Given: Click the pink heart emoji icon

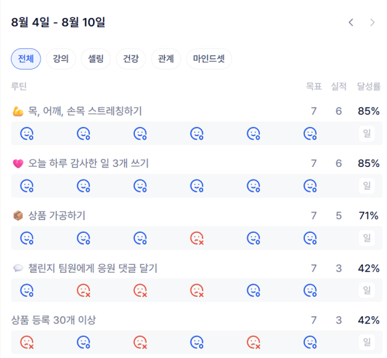Looking at the screenshot, I should [x=18, y=163].
